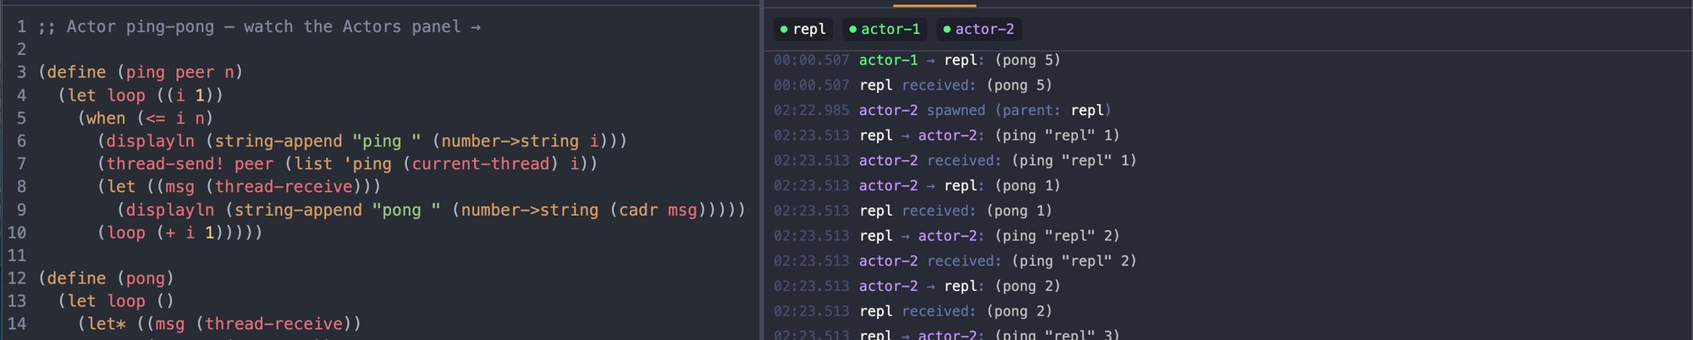Click gutter line number 2
The width and height of the screenshot is (1693, 340).
21,50
